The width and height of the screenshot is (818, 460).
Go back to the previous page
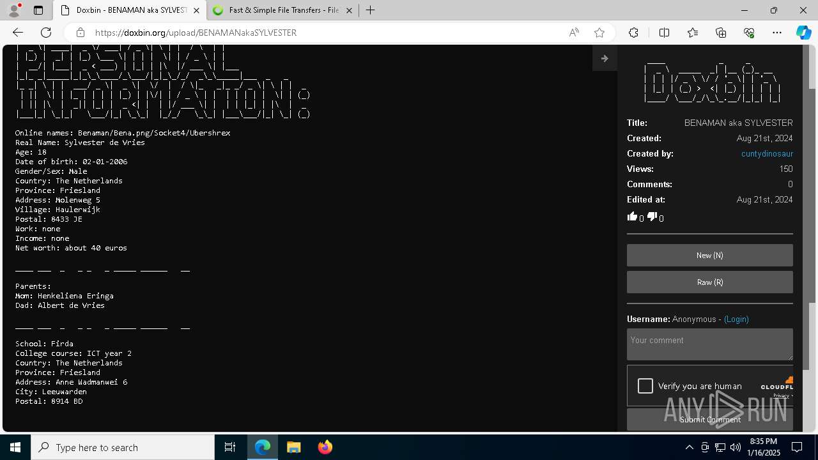pyautogui.click(x=18, y=33)
